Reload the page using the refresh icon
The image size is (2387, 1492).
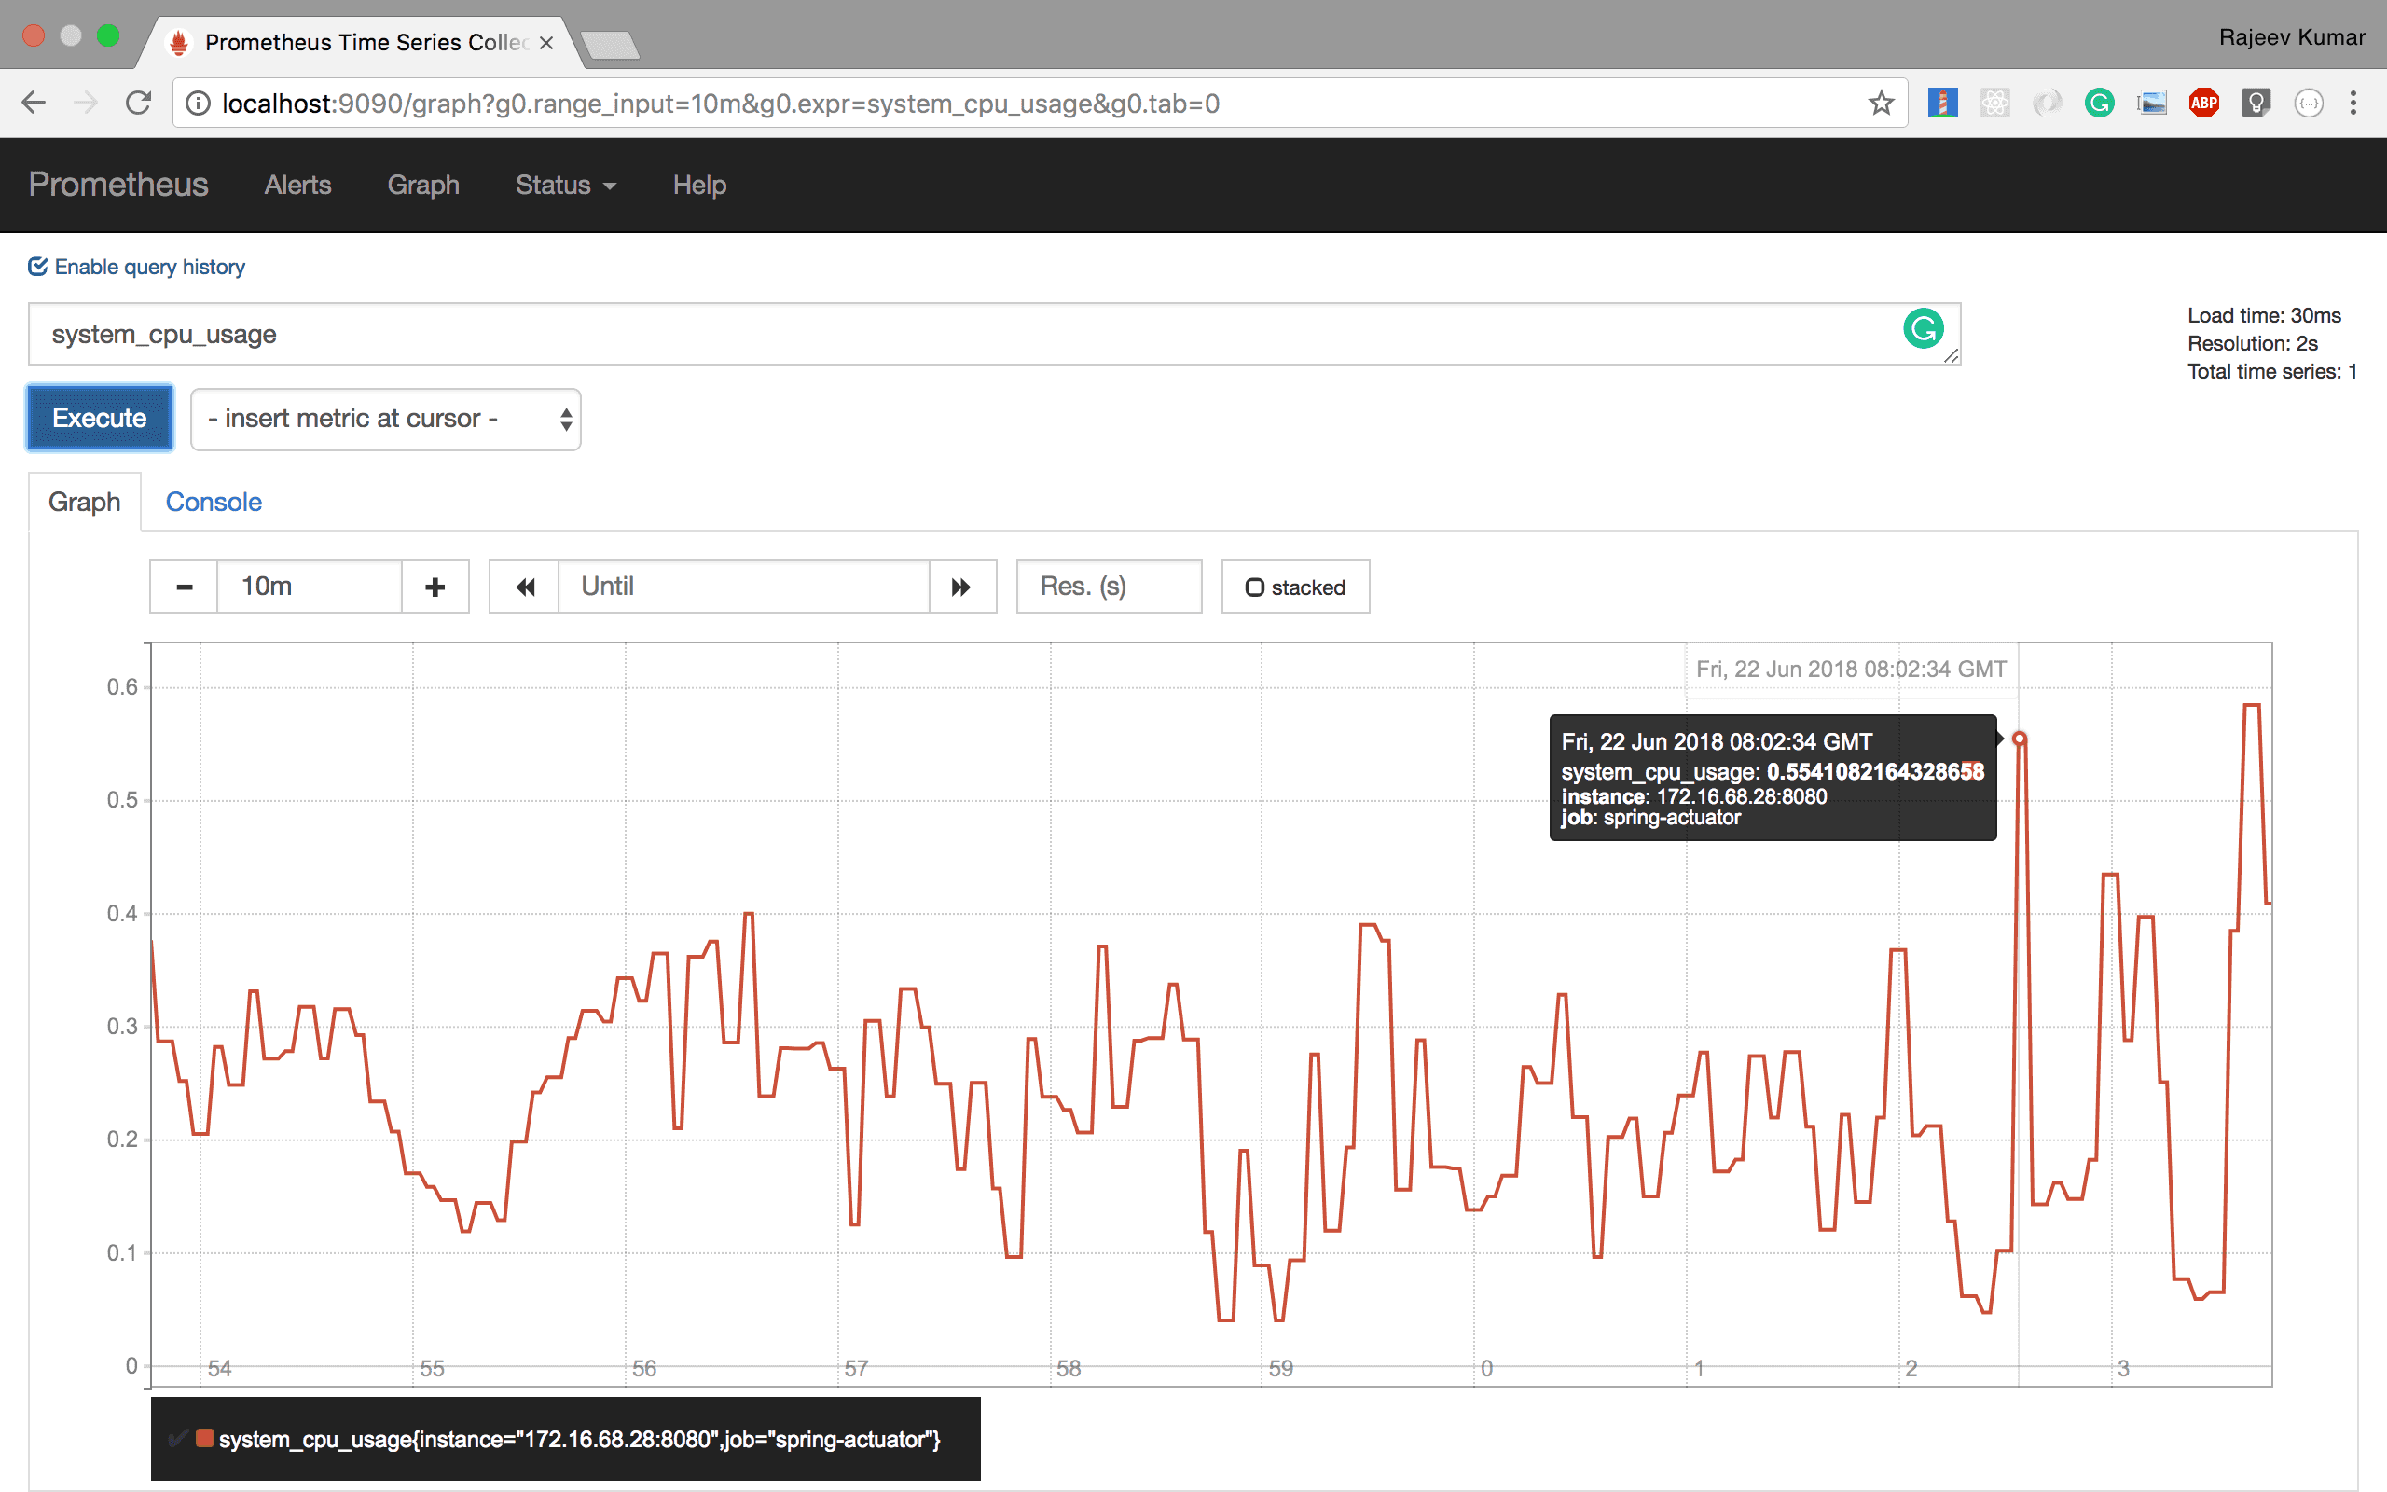click(x=137, y=103)
